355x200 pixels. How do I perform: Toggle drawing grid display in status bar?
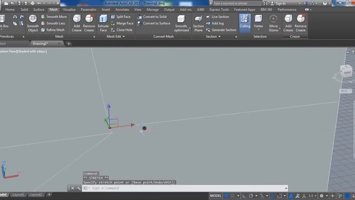[226, 196]
